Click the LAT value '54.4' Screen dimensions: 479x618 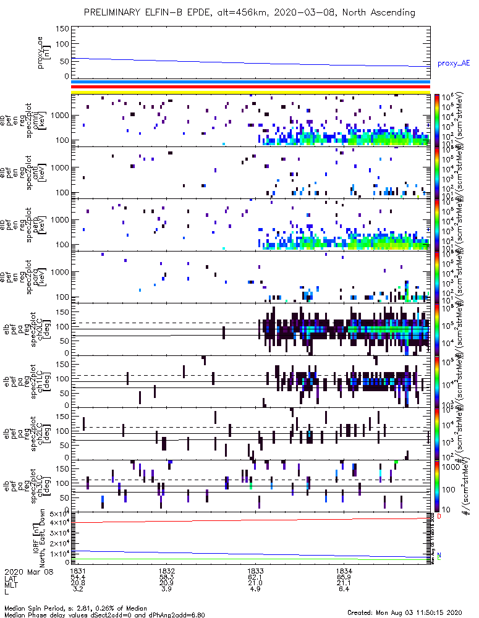(78, 577)
